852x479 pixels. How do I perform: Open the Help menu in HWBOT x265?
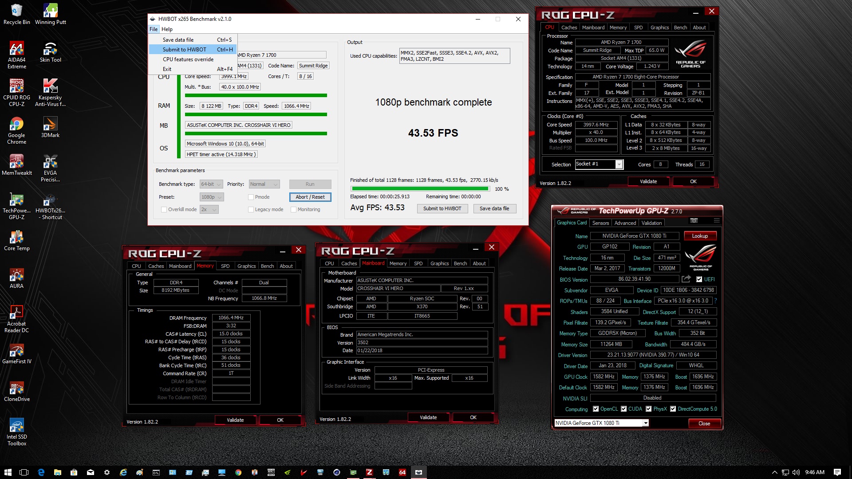tap(167, 29)
